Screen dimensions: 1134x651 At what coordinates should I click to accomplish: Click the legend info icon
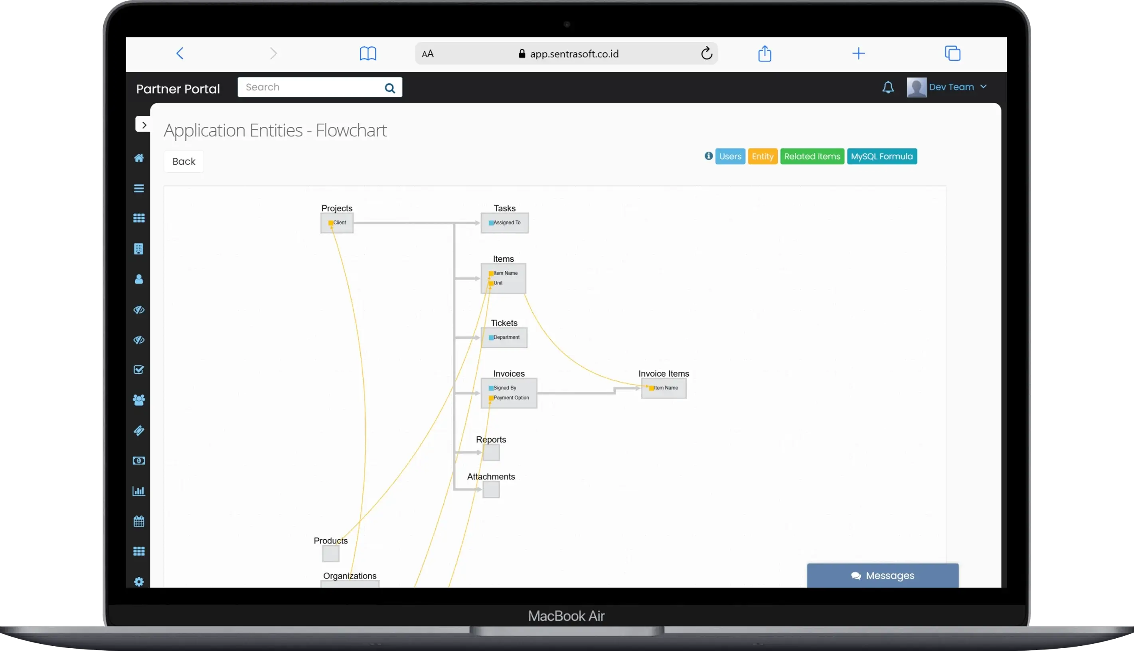pyautogui.click(x=708, y=156)
